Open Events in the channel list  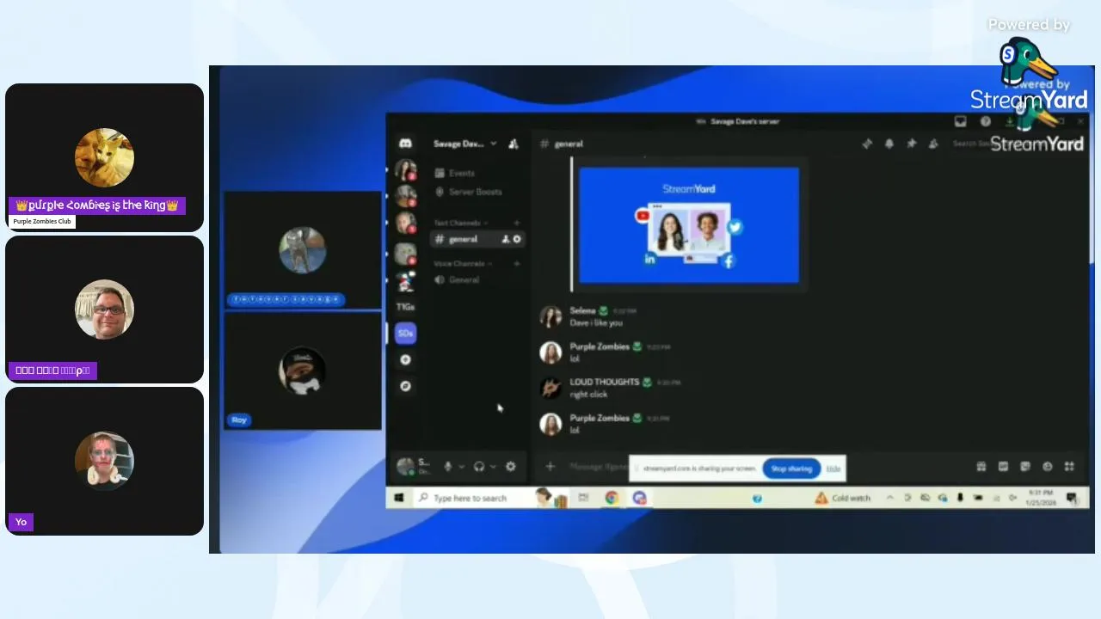click(455, 173)
